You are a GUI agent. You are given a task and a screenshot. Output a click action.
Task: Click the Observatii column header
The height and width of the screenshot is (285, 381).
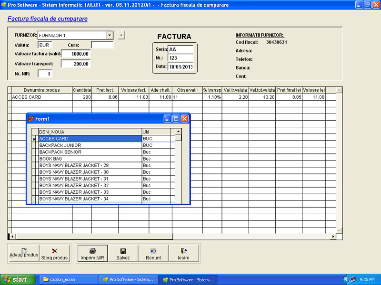(187, 90)
